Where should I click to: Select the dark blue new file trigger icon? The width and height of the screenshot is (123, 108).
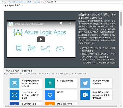click(x=15, y=104)
